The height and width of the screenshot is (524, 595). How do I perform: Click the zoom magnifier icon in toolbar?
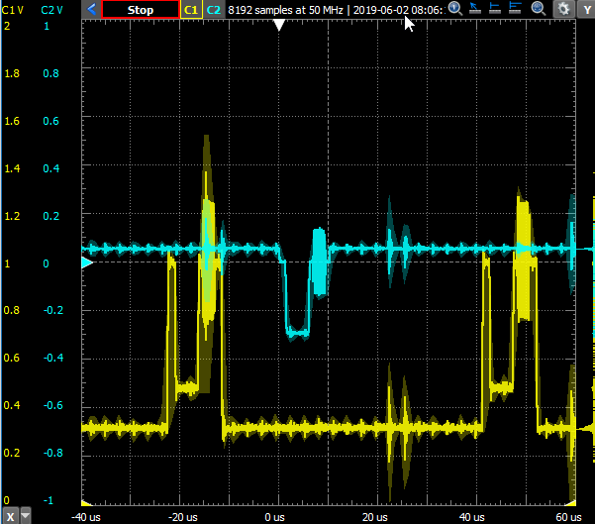point(539,8)
